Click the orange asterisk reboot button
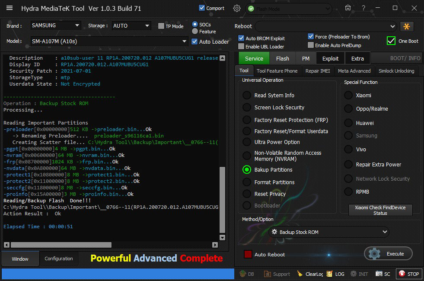 [x=406, y=26]
